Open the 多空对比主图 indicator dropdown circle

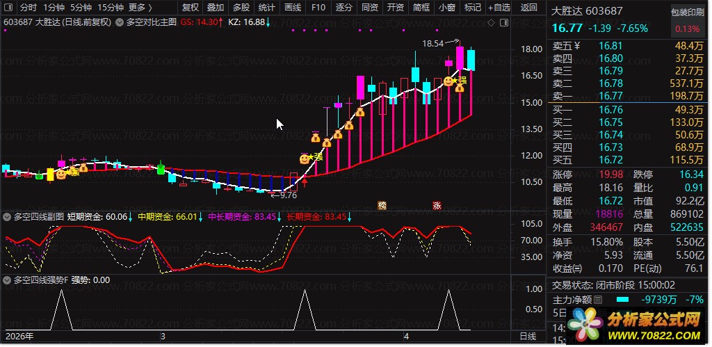(x=120, y=22)
